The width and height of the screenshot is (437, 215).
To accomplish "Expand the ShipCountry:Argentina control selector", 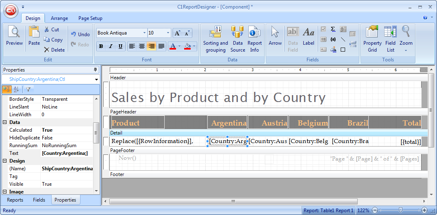I will coord(96,79).
